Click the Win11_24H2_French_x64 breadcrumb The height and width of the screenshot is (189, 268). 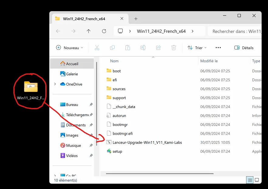[x=161, y=31]
